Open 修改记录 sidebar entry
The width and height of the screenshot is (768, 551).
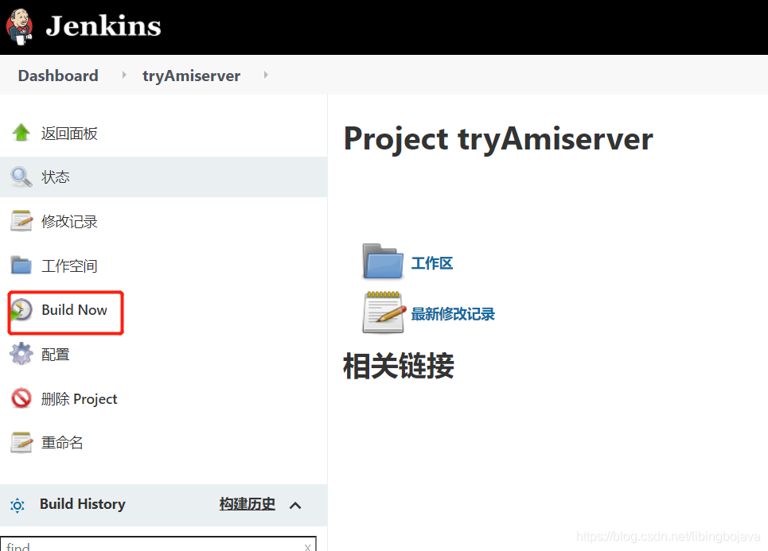[x=69, y=221]
